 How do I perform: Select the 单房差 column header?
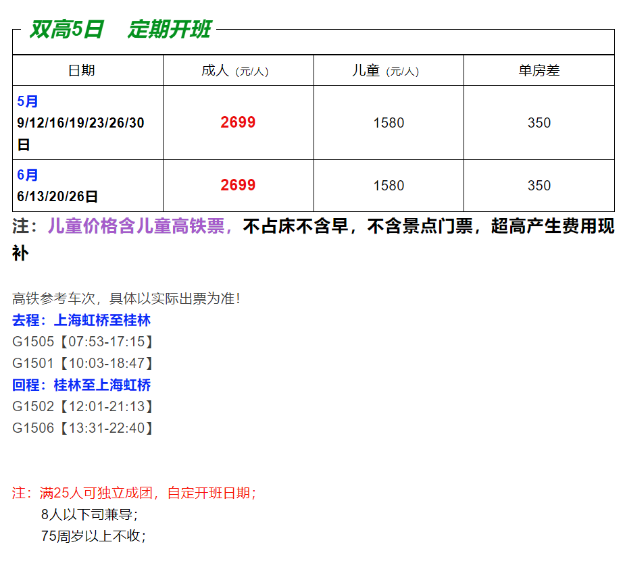539,70
